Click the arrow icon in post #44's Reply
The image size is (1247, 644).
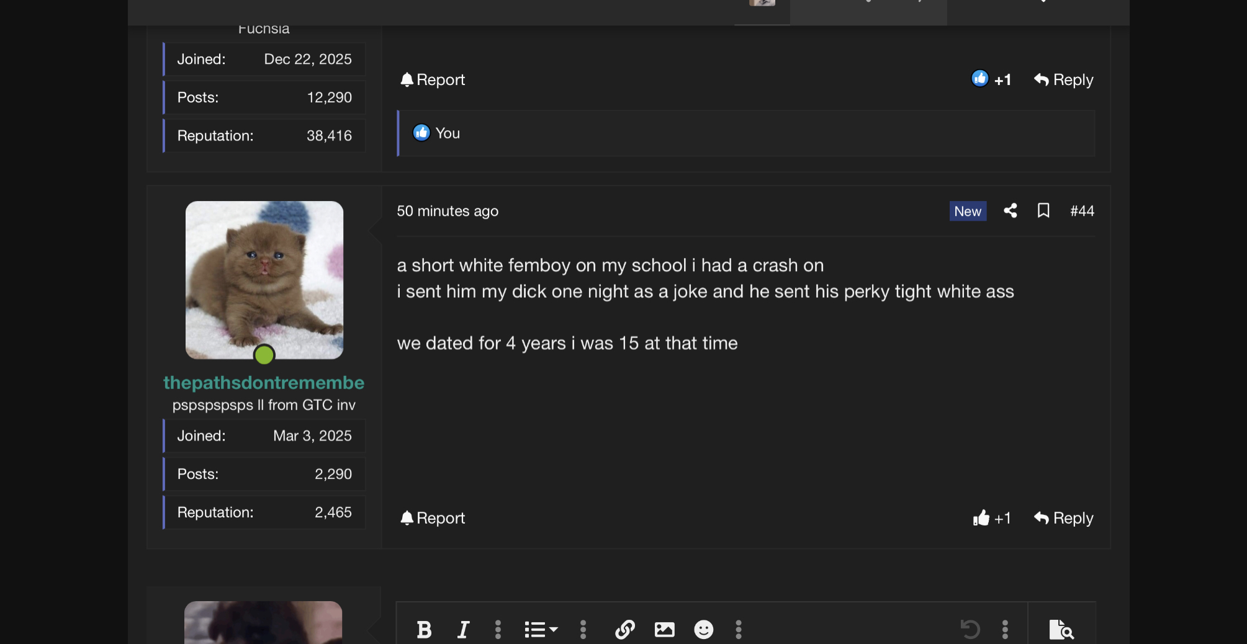coord(1042,518)
